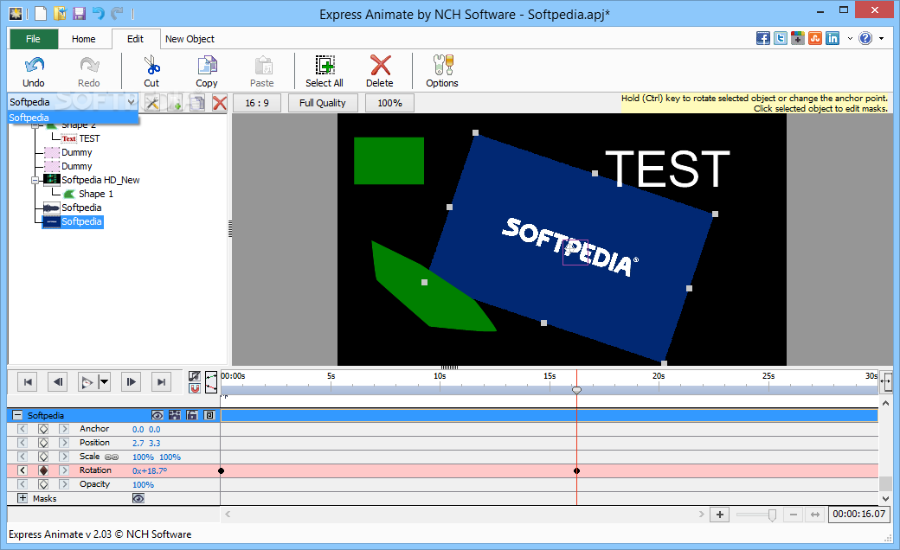
Task: Click the playhead marker on ruler
Action: coord(577,390)
